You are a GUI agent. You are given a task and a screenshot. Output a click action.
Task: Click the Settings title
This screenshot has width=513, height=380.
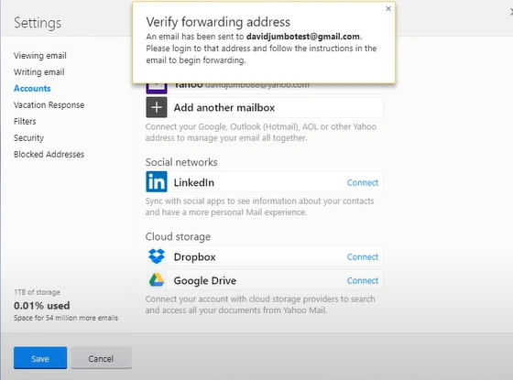(x=38, y=23)
